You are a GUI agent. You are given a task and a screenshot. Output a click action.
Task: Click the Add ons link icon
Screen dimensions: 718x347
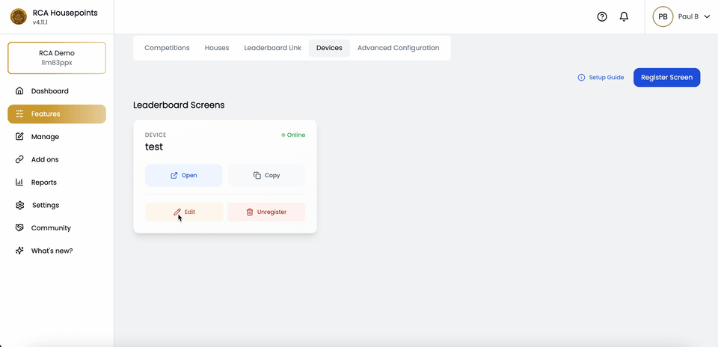click(19, 159)
